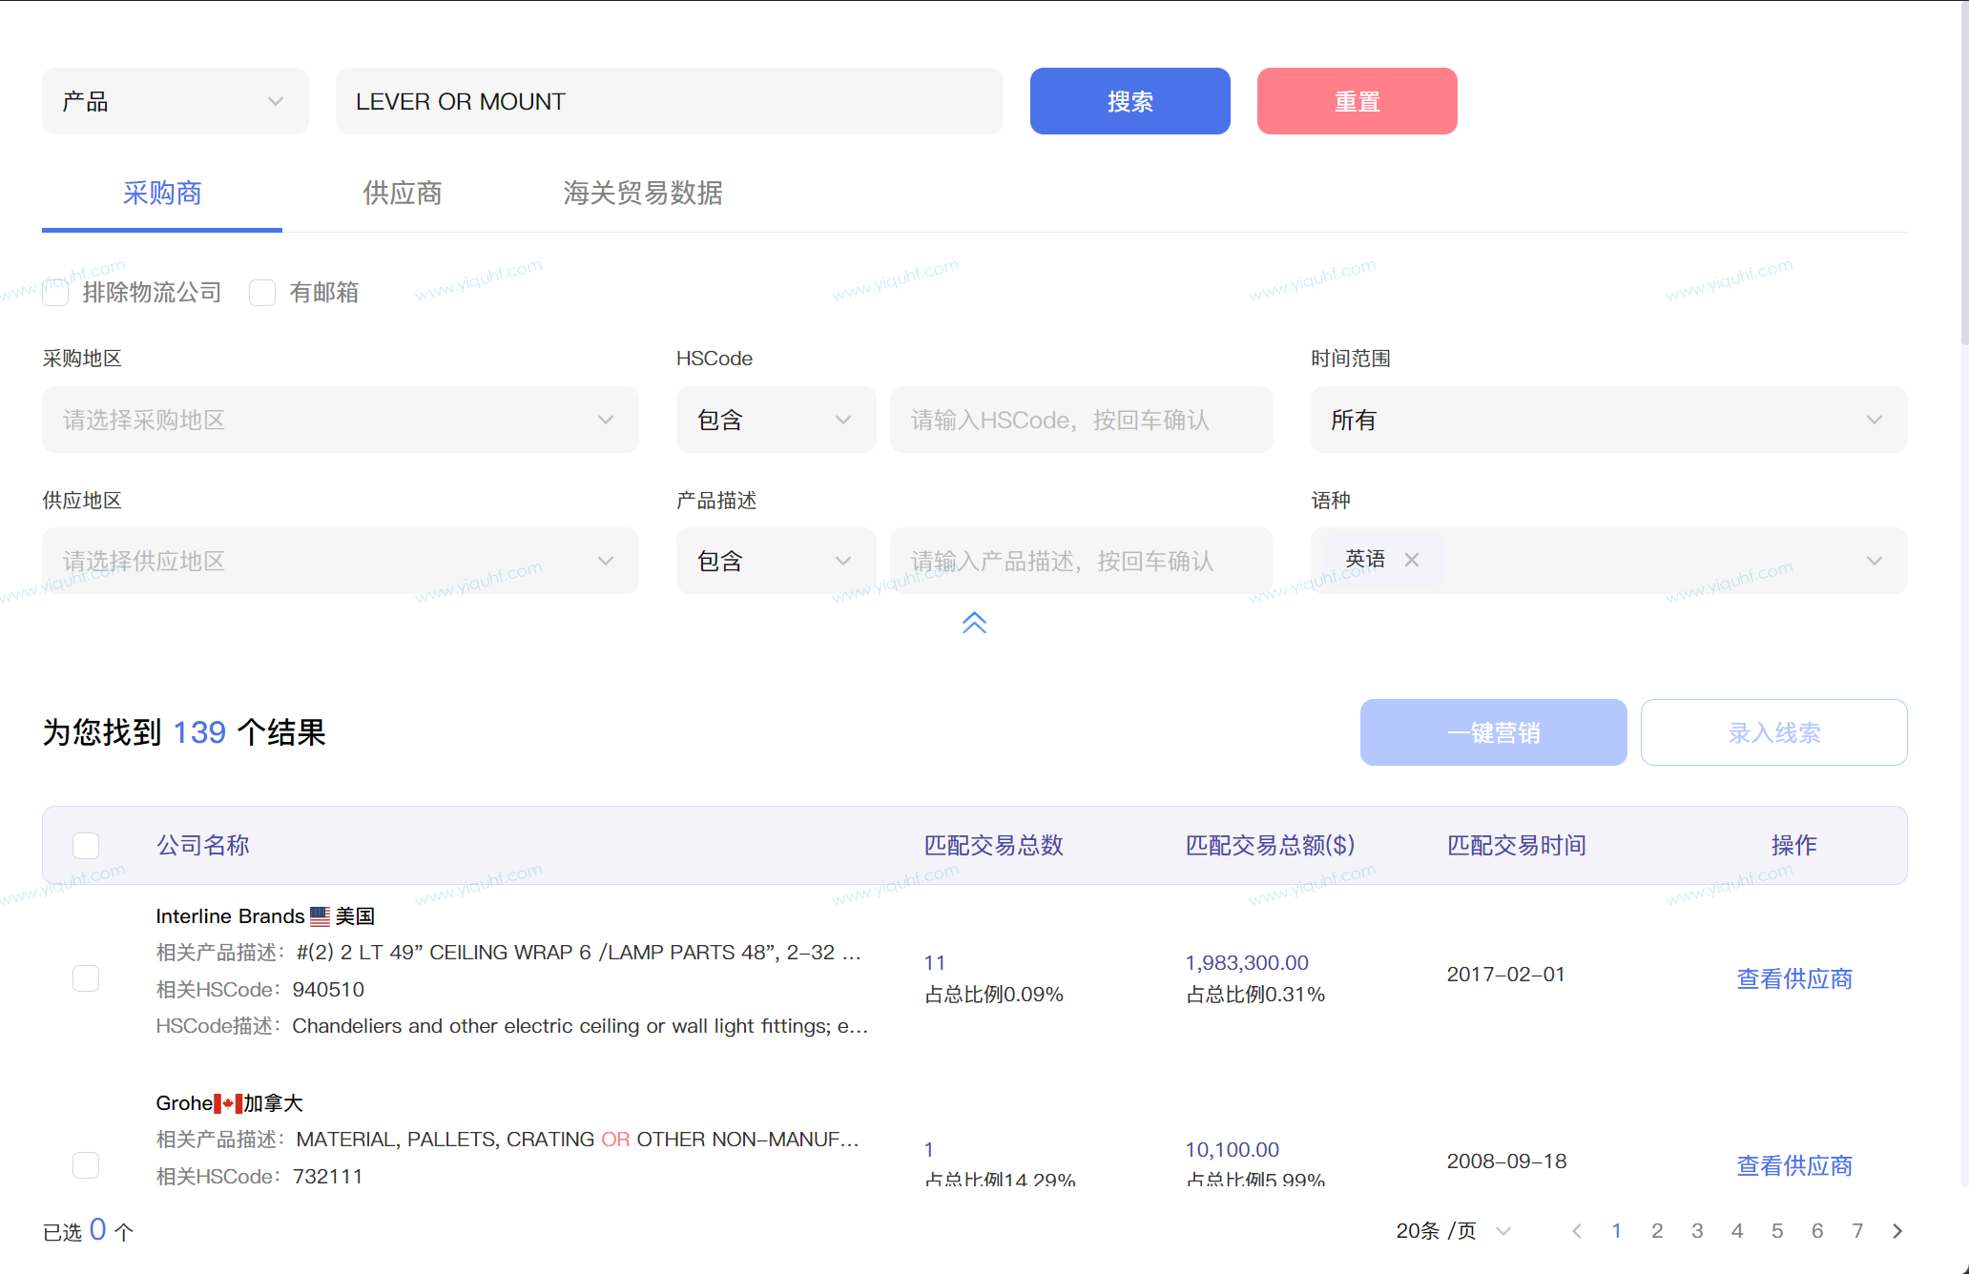Viewport: 1969px width, 1274px height.
Task: Open the 请选择供应地区 dropdown
Action: pyautogui.click(x=341, y=561)
